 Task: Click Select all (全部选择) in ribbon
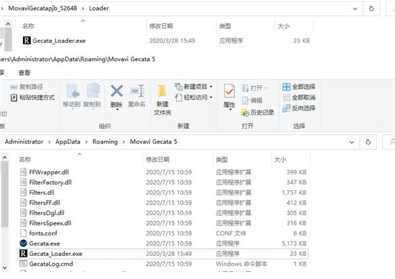(299, 87)
